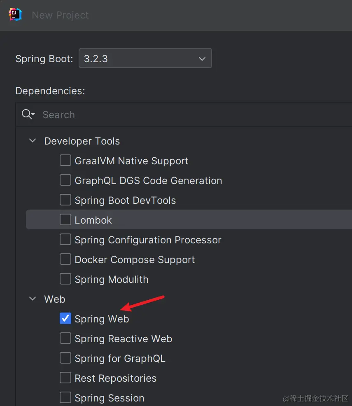The image size is (352, 406).
Task: Open the Spring Boot version dropdown
Action: (x=145, y=58)
